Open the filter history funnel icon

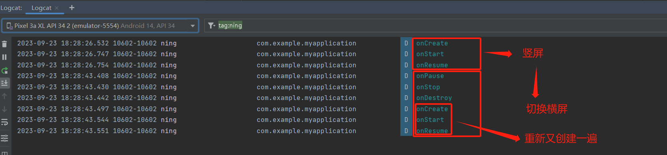(x=212, y=26)
